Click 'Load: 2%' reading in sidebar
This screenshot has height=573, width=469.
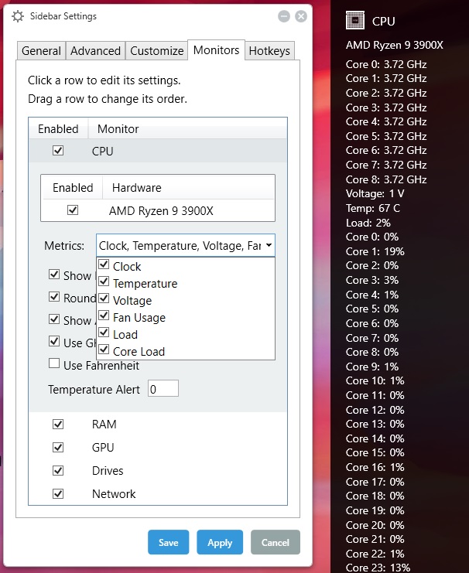click(368, 223)
